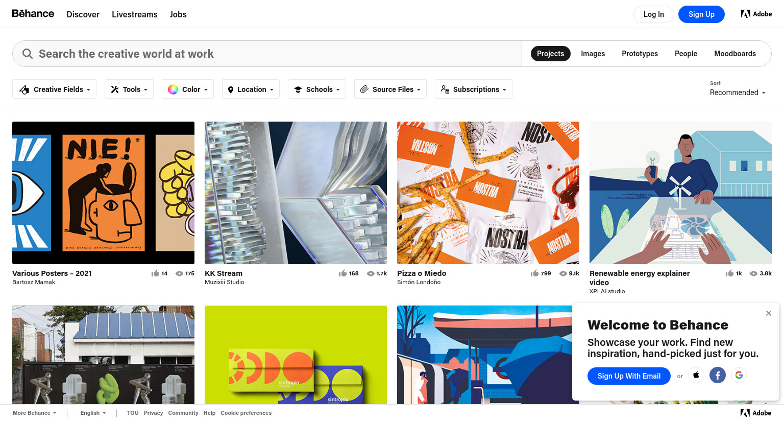This screenshot has width=784, height=421.
Task: Open the Subscriptions filter dropdown
Action: (474, 89)
